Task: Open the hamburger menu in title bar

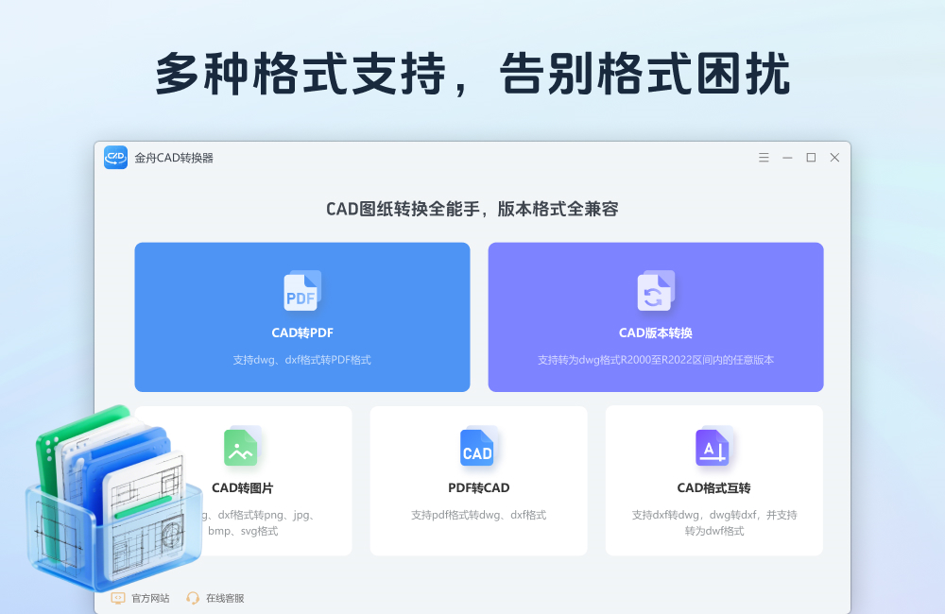Action: (x=764, y=158)
